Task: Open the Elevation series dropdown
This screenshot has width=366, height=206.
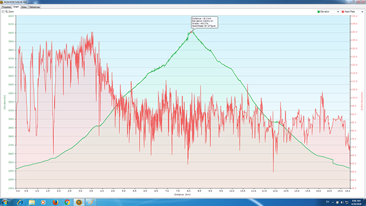Action: pyautogui.click(x=328, y=12)
